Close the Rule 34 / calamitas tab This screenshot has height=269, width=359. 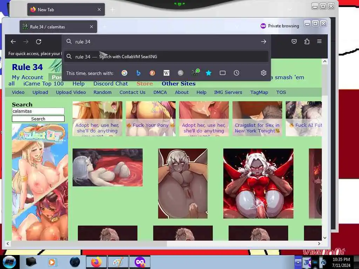click(92, 27)
